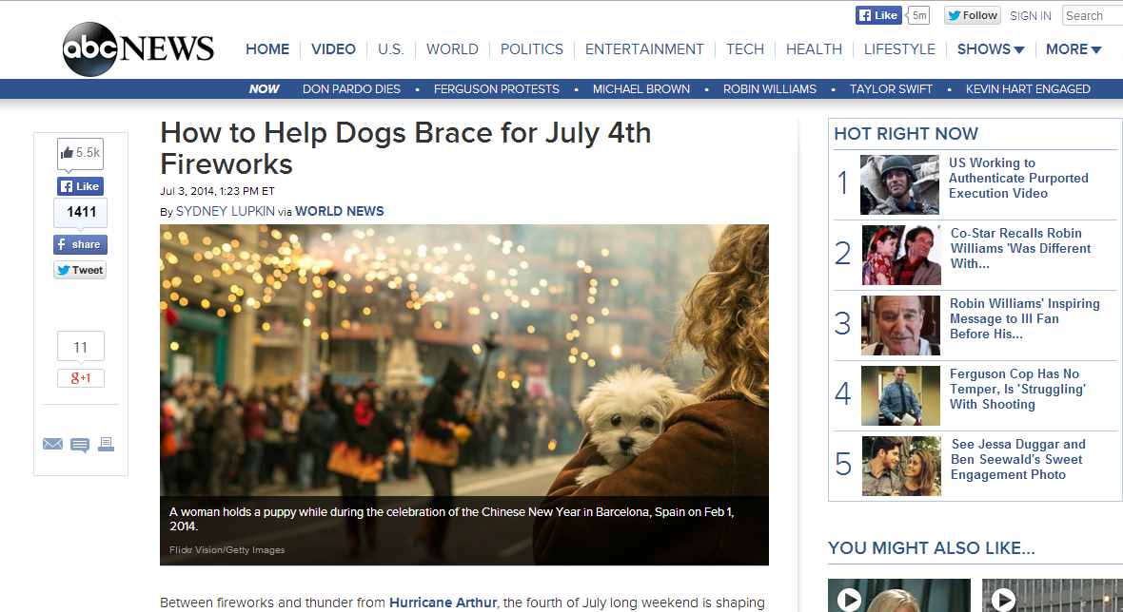Print the article using printer icon
The image size is (1123, 612).
coord(106,444)
